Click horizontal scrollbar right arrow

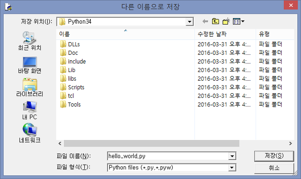click(290, 143)
